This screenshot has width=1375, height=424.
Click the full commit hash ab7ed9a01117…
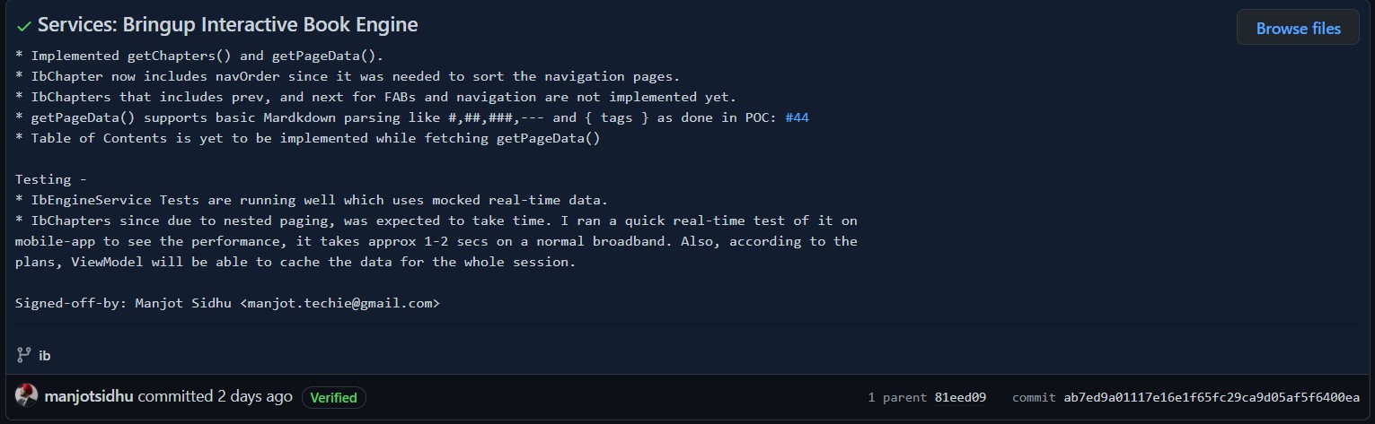[1212, 397]
